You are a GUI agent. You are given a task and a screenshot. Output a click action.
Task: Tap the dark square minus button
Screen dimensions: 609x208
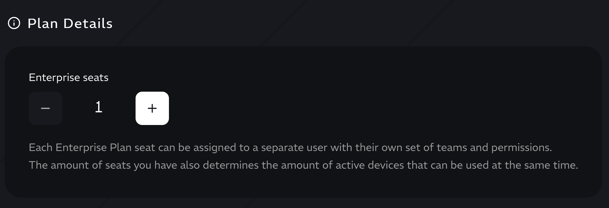45,108
